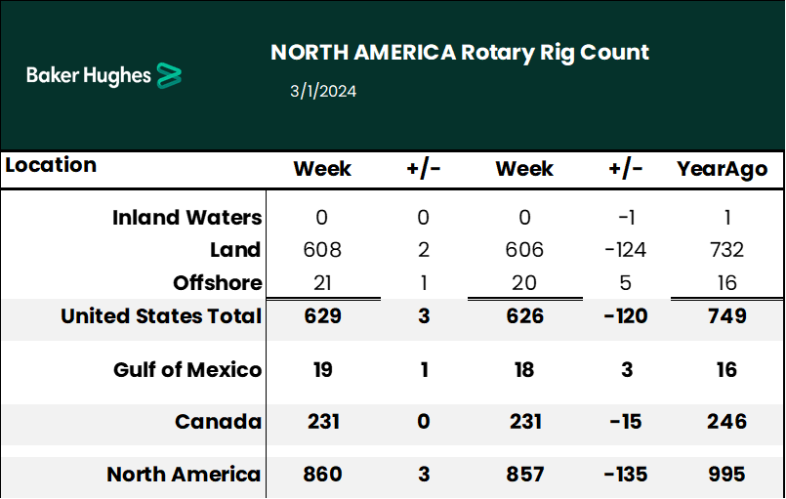786x499 pixels.
Task: Select the United States Total value 629
Action: [x=322, y=316]
